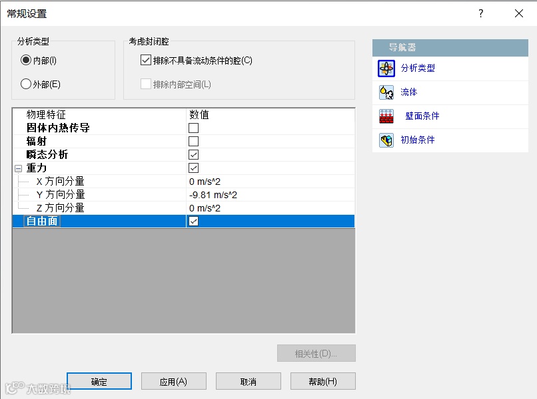Image resolution: width=537 pixels, height=399 pixels.
Task: Select the 瞬态分析 row label
Action: [47, 154]
